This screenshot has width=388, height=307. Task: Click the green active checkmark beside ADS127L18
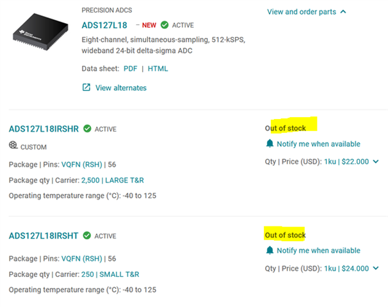point(165,26)
